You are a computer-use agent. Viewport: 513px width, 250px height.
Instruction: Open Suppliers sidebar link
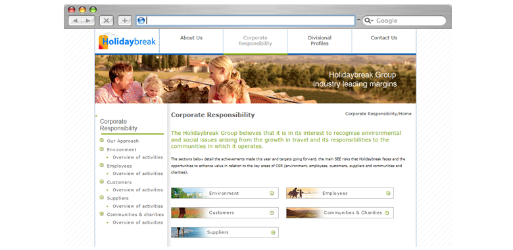(118, 198)
